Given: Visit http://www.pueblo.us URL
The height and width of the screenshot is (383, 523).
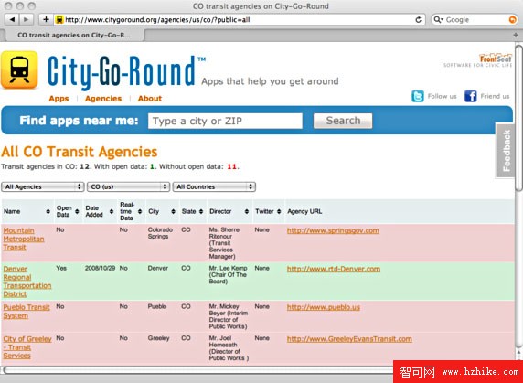Looking at the screenshot, I should click(x=324, y=307).
